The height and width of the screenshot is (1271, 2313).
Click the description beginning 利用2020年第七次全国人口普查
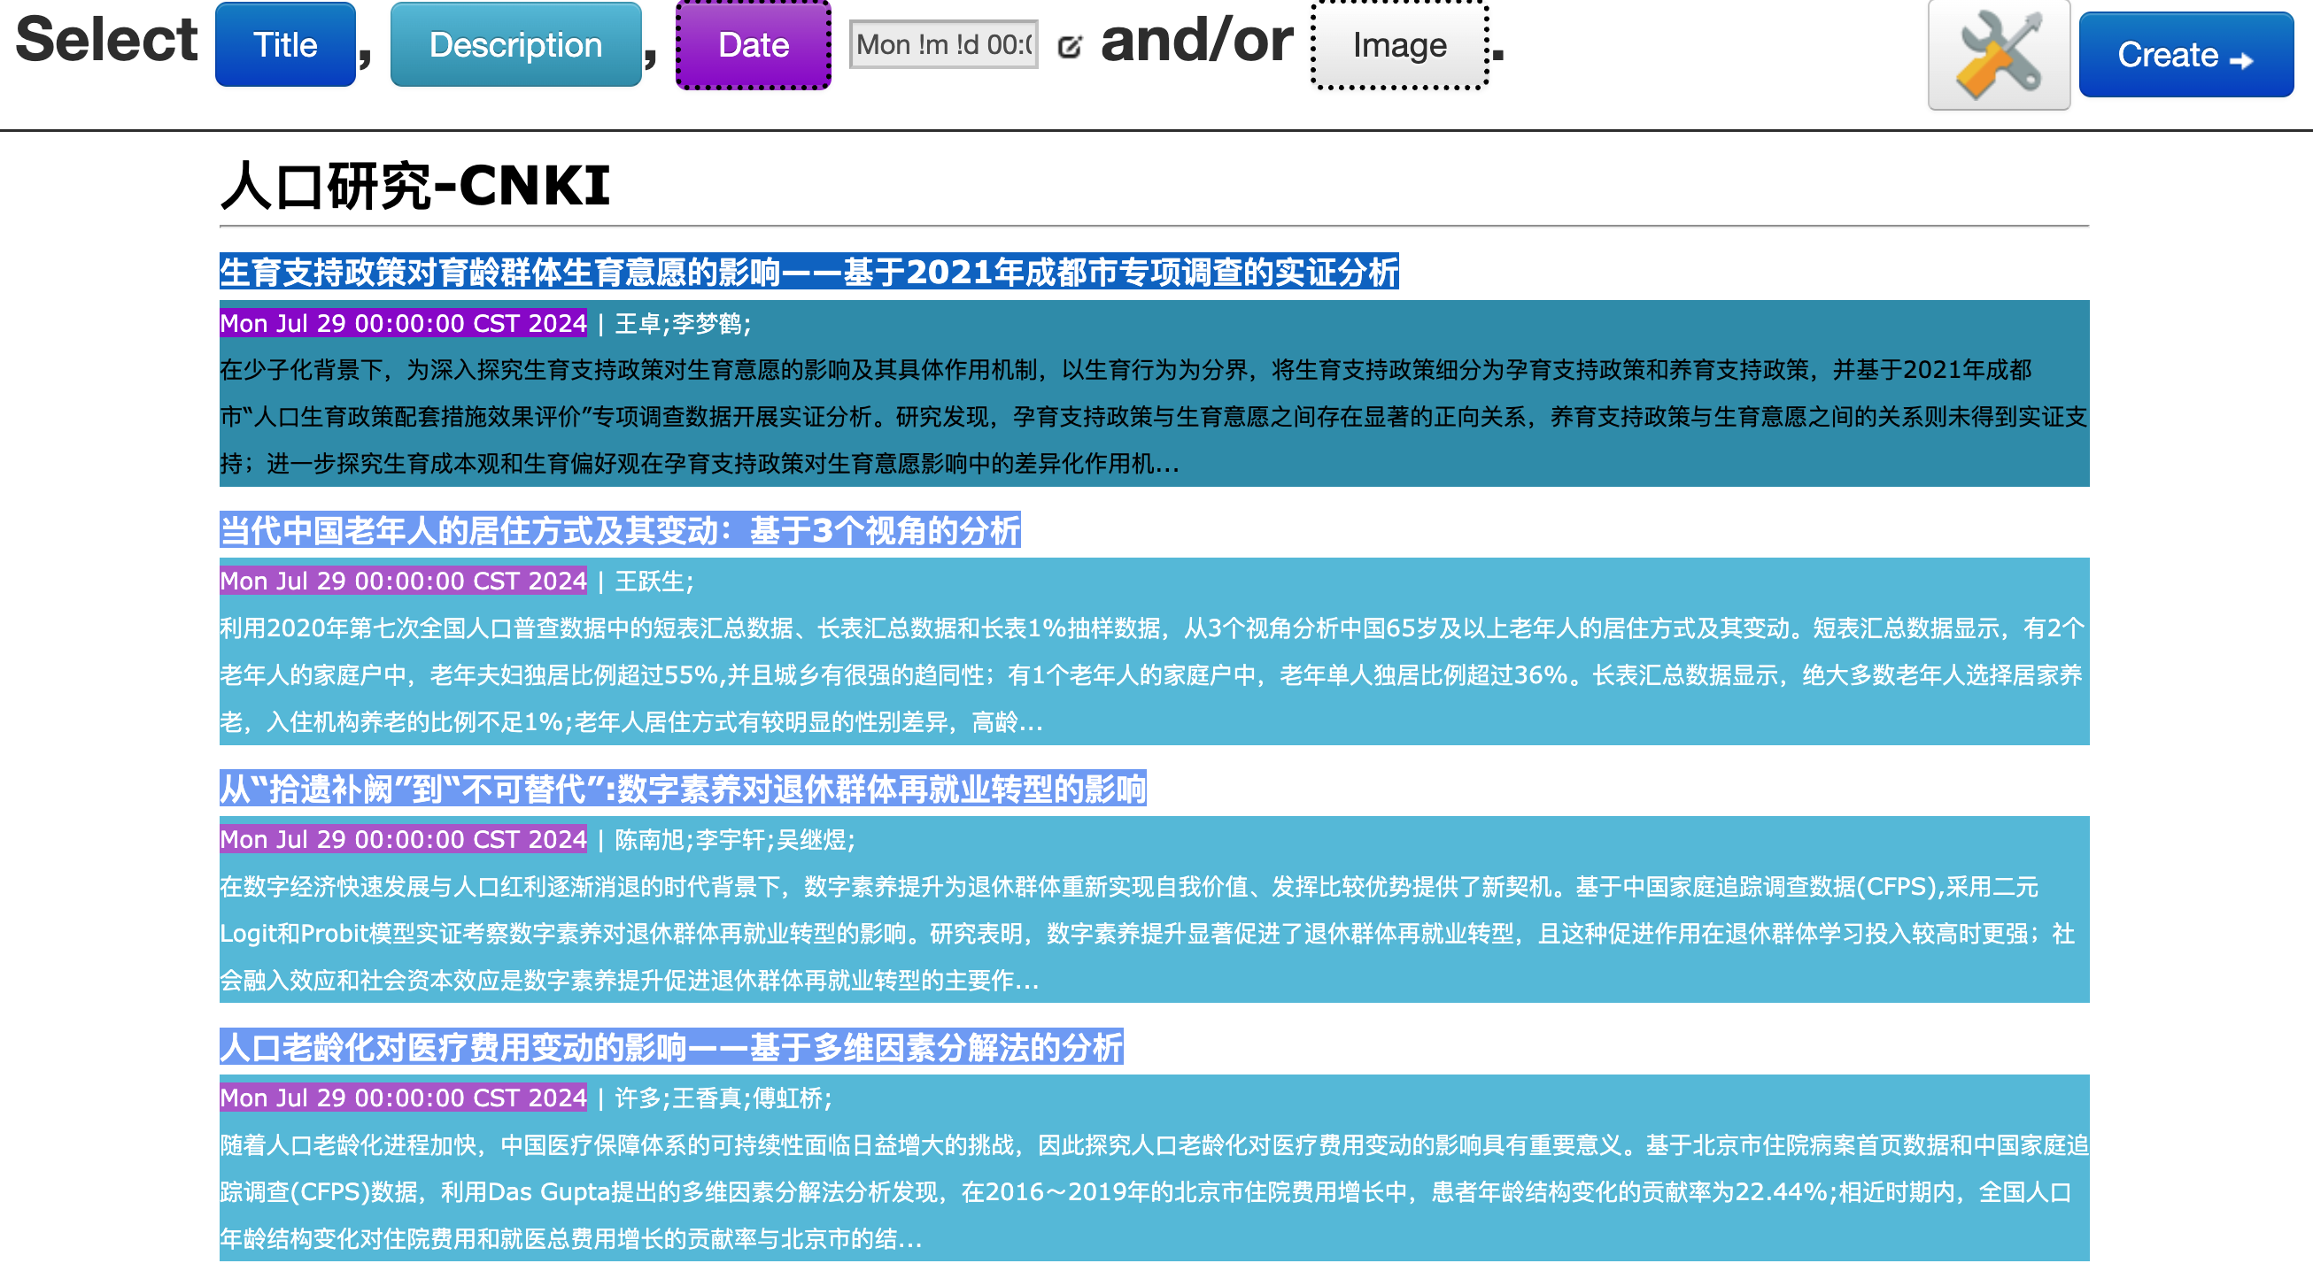[1154, 675]
